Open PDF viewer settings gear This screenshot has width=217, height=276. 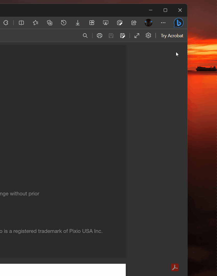coord(148,35)
